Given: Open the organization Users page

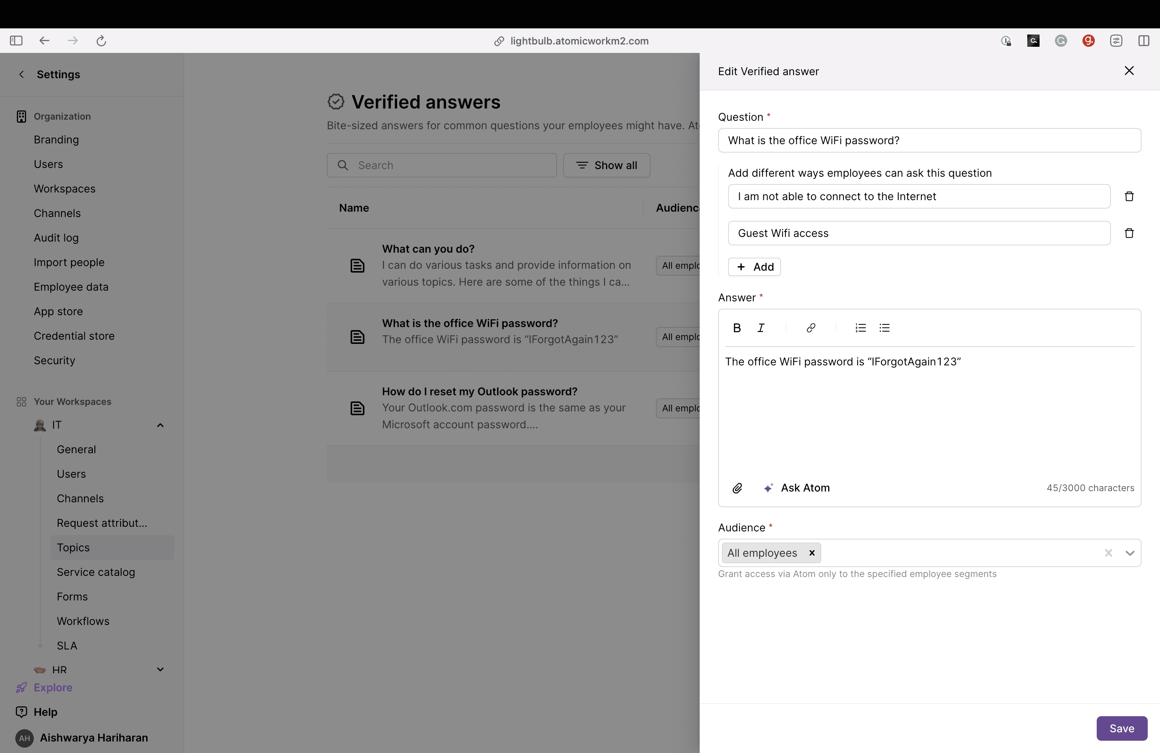Looking at the screenshot, I should [x=48, y=164].
